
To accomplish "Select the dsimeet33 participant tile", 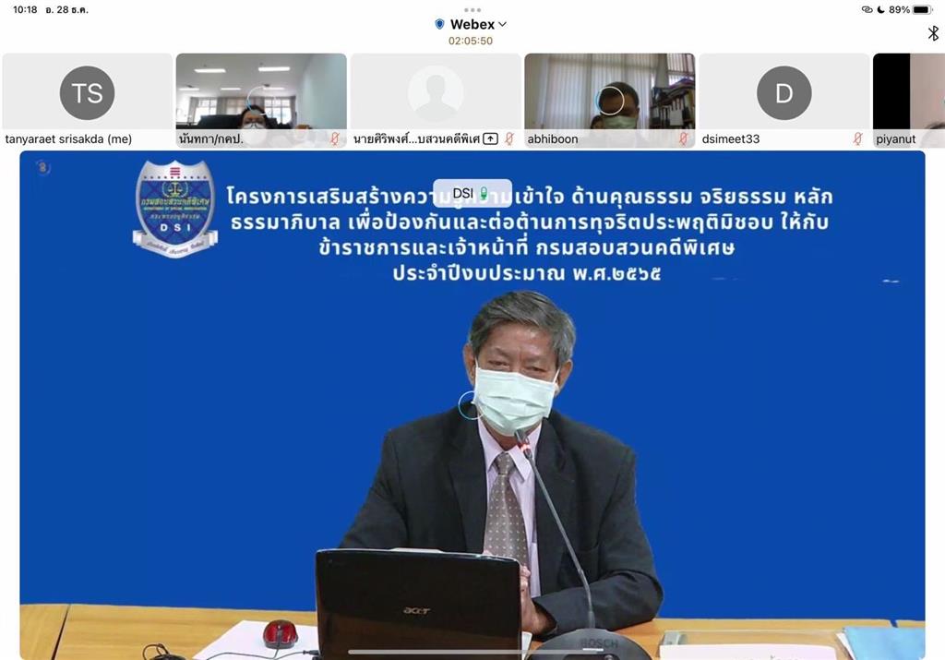I will (784, 92).
